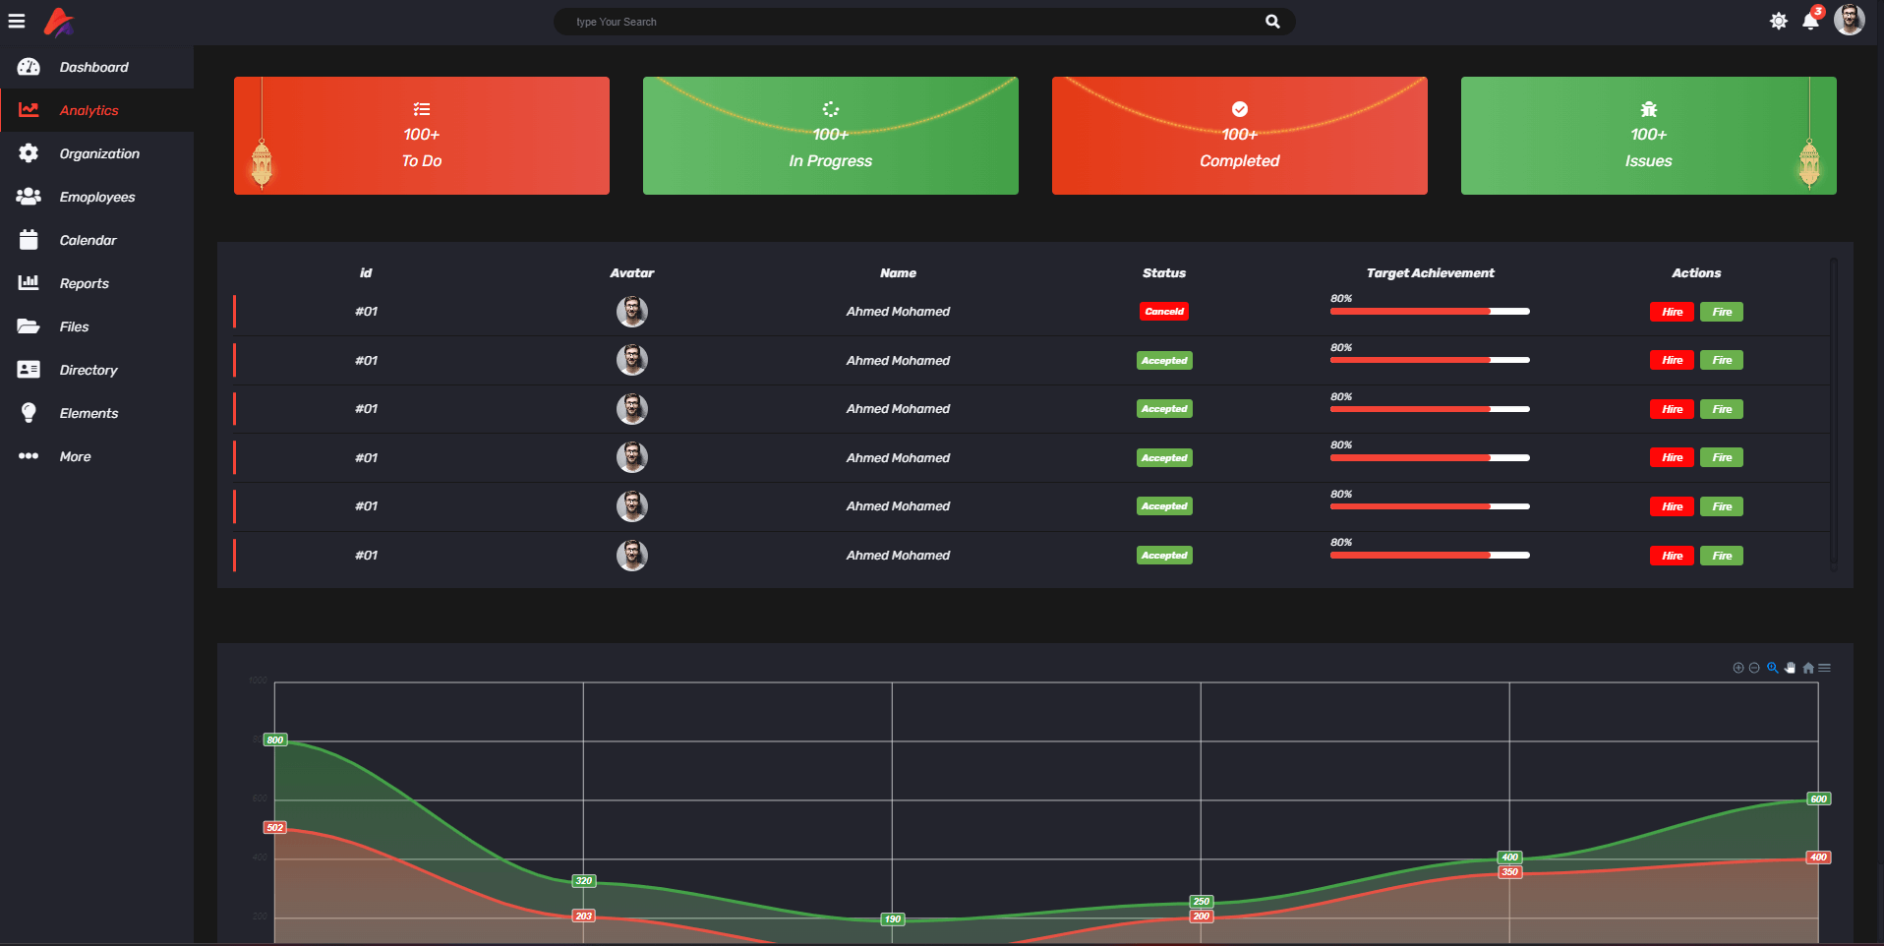Click the red app logo
Image resolution: width=1884 pixels, height=946 pixels.
point(59,22)
